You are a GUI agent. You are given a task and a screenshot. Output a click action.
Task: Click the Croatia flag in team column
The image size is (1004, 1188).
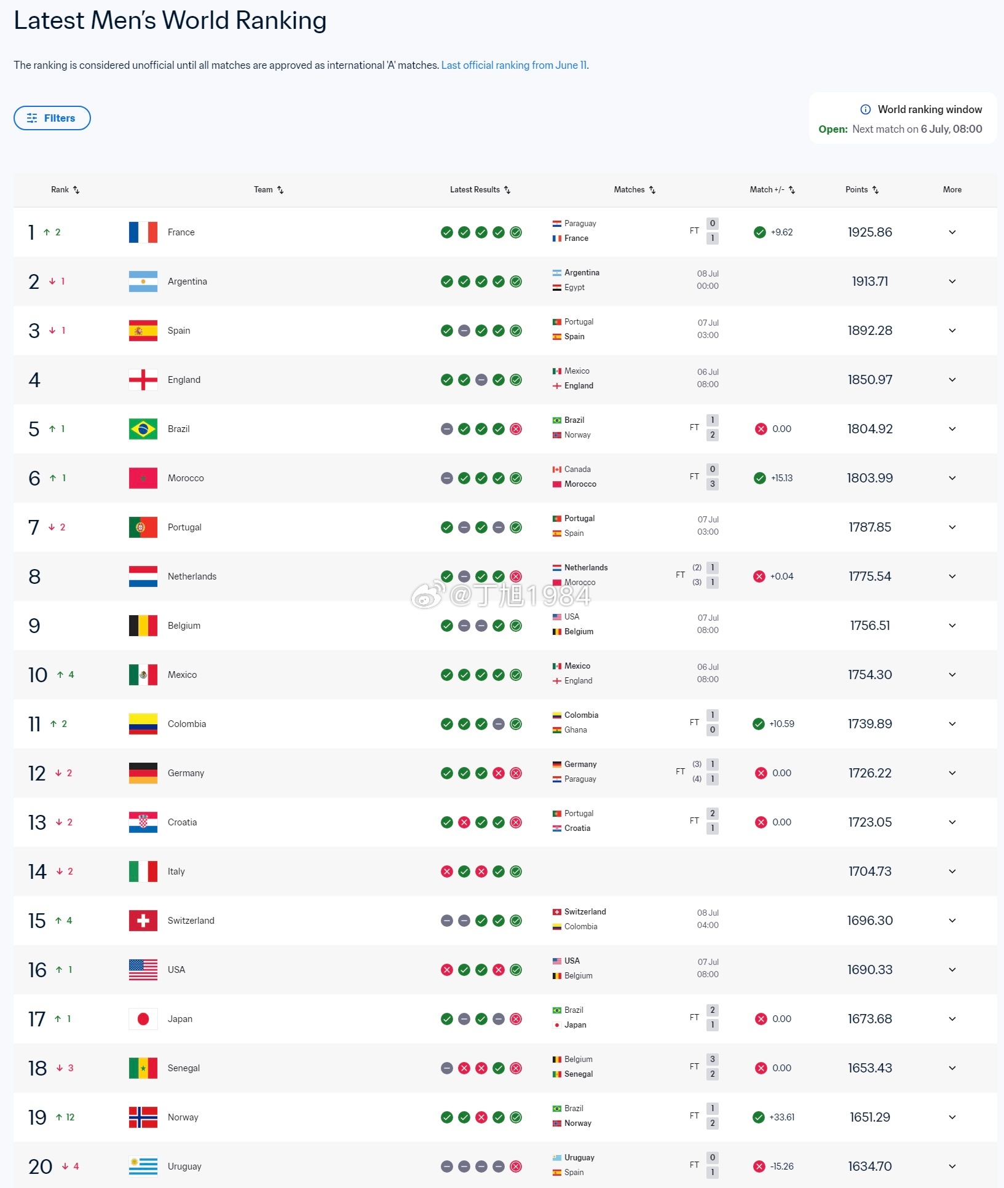pos(143,822)
